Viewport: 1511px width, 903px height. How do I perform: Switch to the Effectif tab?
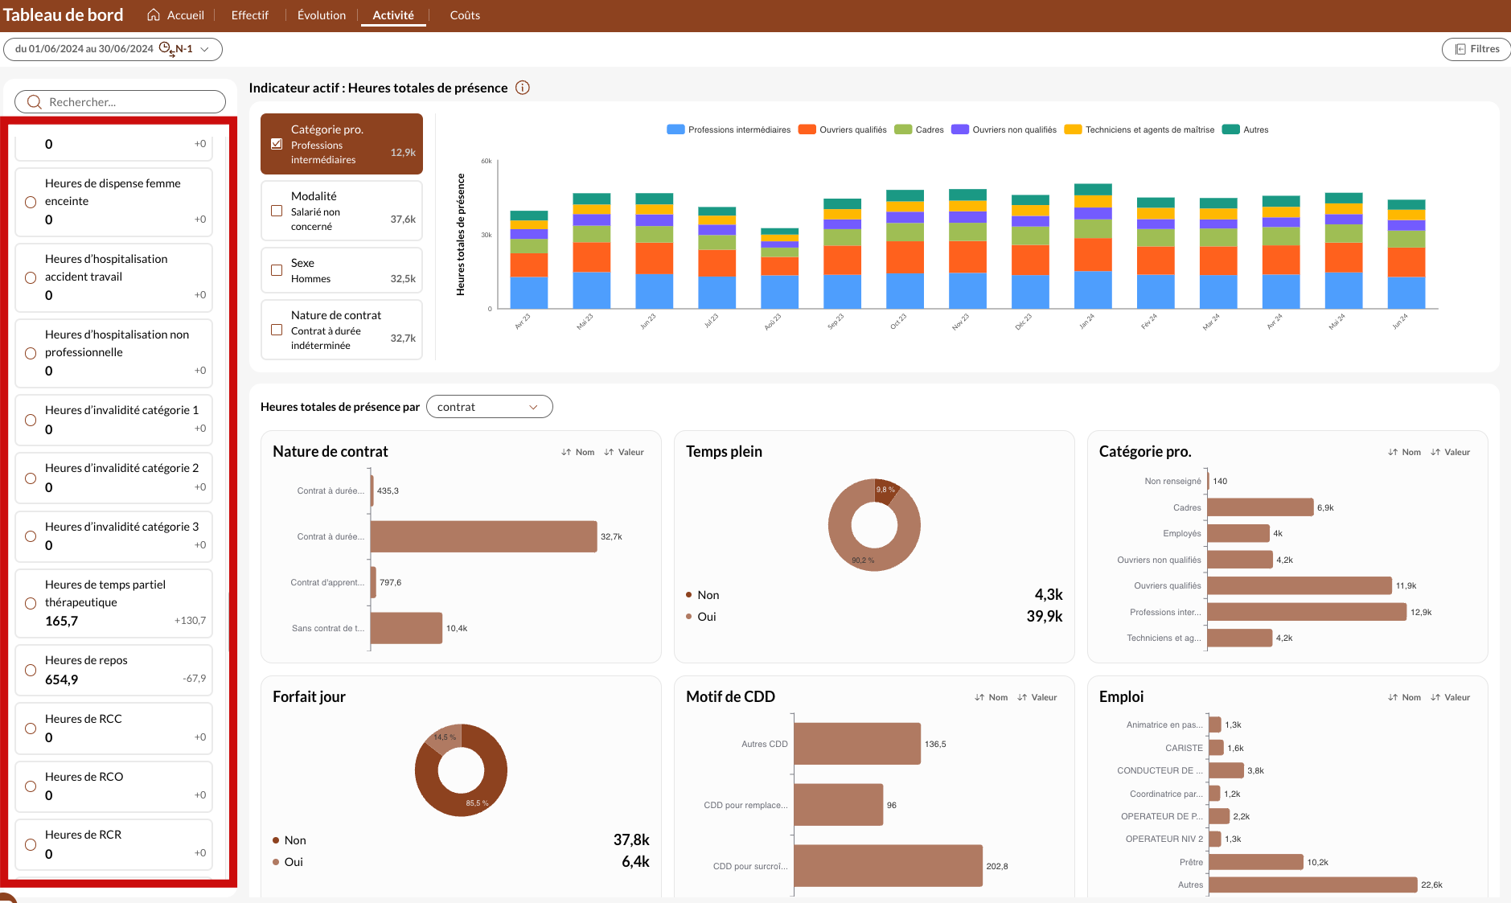250,15
